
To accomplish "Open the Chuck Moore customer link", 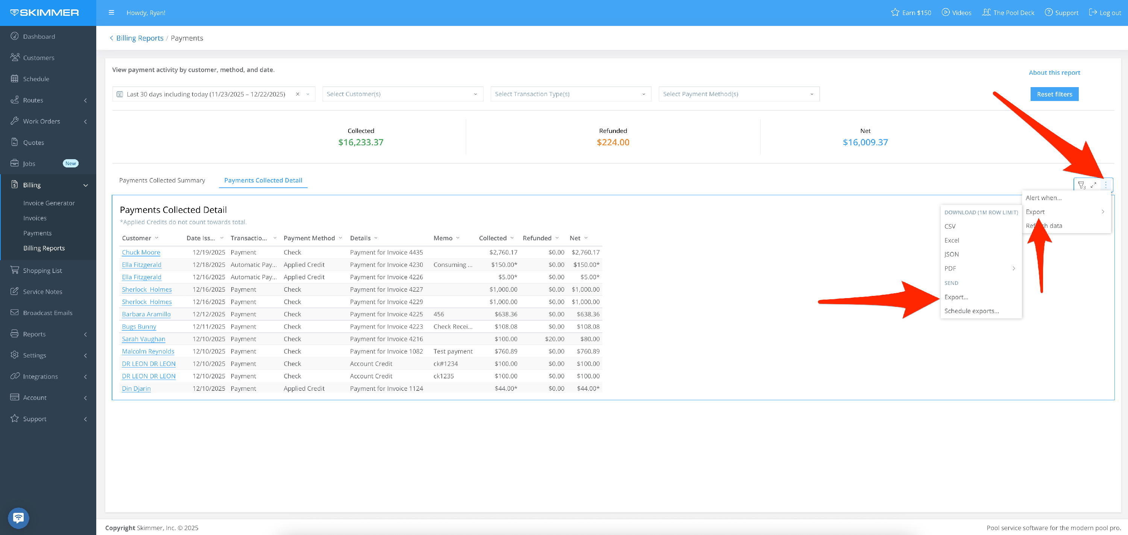I will pos(141,252).
